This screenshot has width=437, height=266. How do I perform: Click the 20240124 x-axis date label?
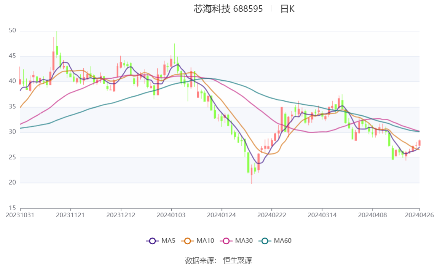[221, 215]
